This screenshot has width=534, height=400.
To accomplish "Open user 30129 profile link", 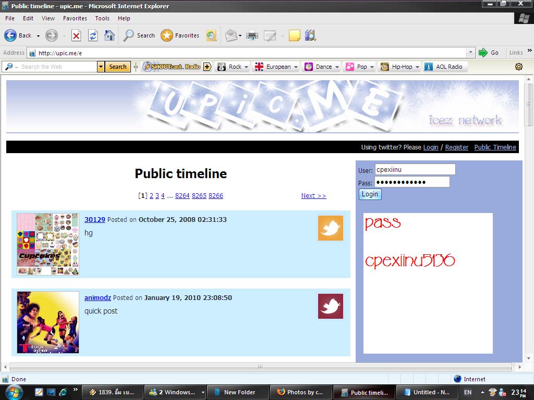I will click(x=95, y=219).
